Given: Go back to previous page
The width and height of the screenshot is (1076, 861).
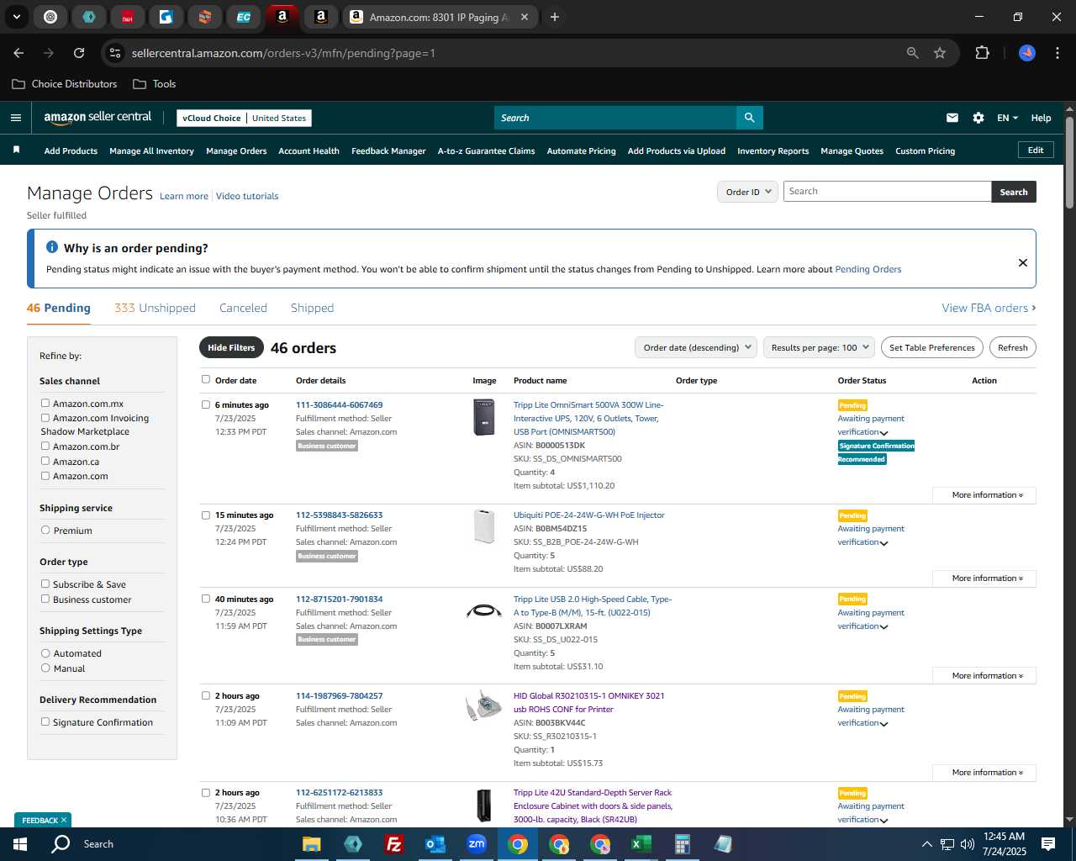Looking at the screenshot, I should point(18,53).
